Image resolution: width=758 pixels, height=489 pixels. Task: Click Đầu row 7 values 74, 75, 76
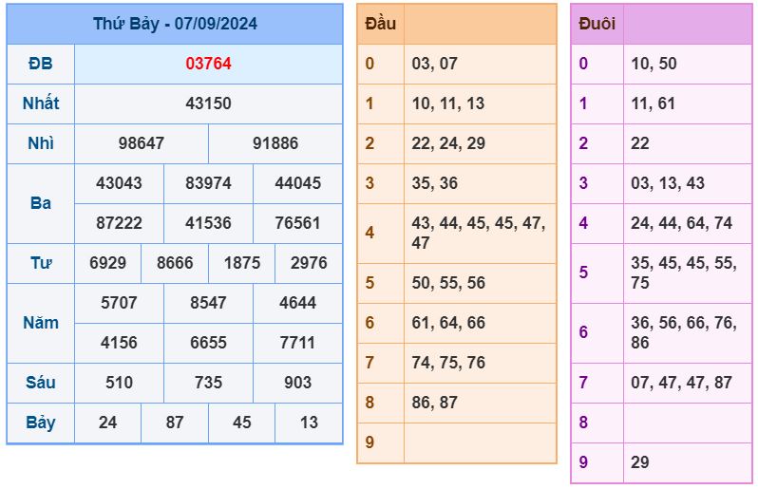pos(448,363)
